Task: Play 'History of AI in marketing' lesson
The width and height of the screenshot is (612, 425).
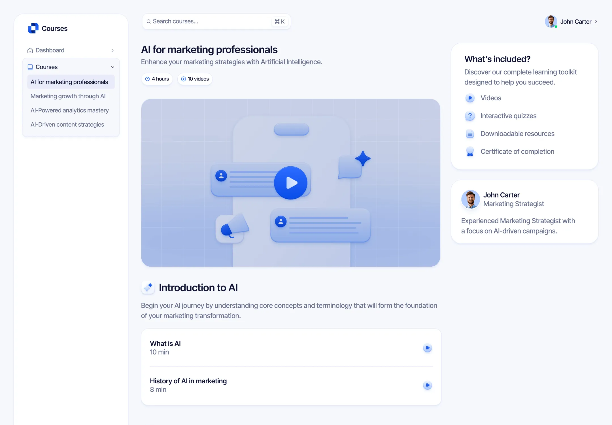Action: pyautogui.click(x=427, y=385)
